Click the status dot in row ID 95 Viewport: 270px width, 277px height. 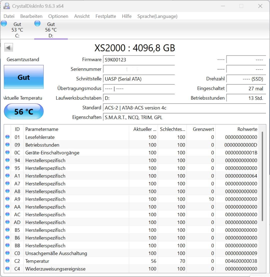[x=7, y=168]
